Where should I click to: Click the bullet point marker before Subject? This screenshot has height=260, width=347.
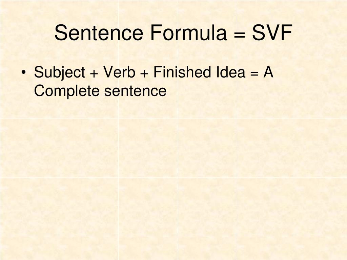point(23,72)
